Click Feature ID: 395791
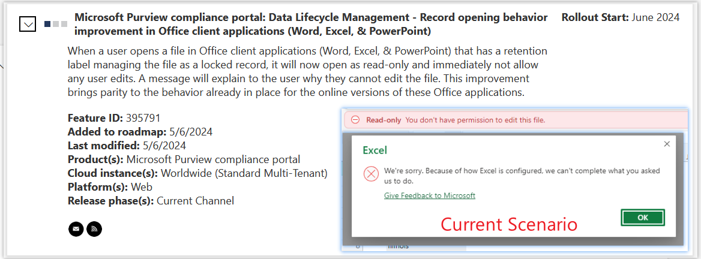701x259 pixels. 114,118
